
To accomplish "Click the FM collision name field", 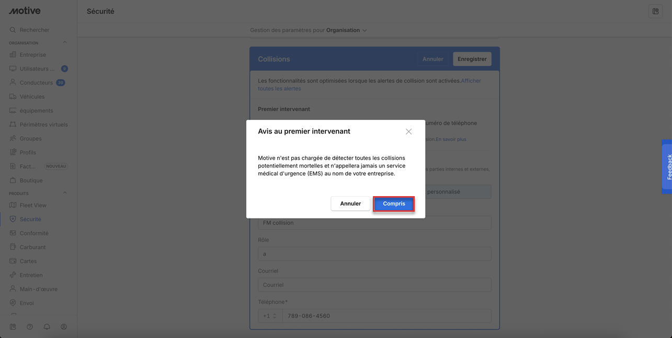I will pos(374,223).
